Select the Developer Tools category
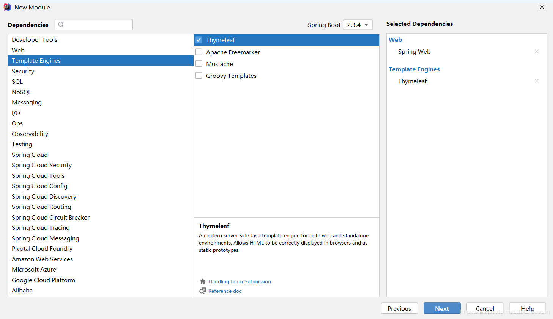 [101, 39]
